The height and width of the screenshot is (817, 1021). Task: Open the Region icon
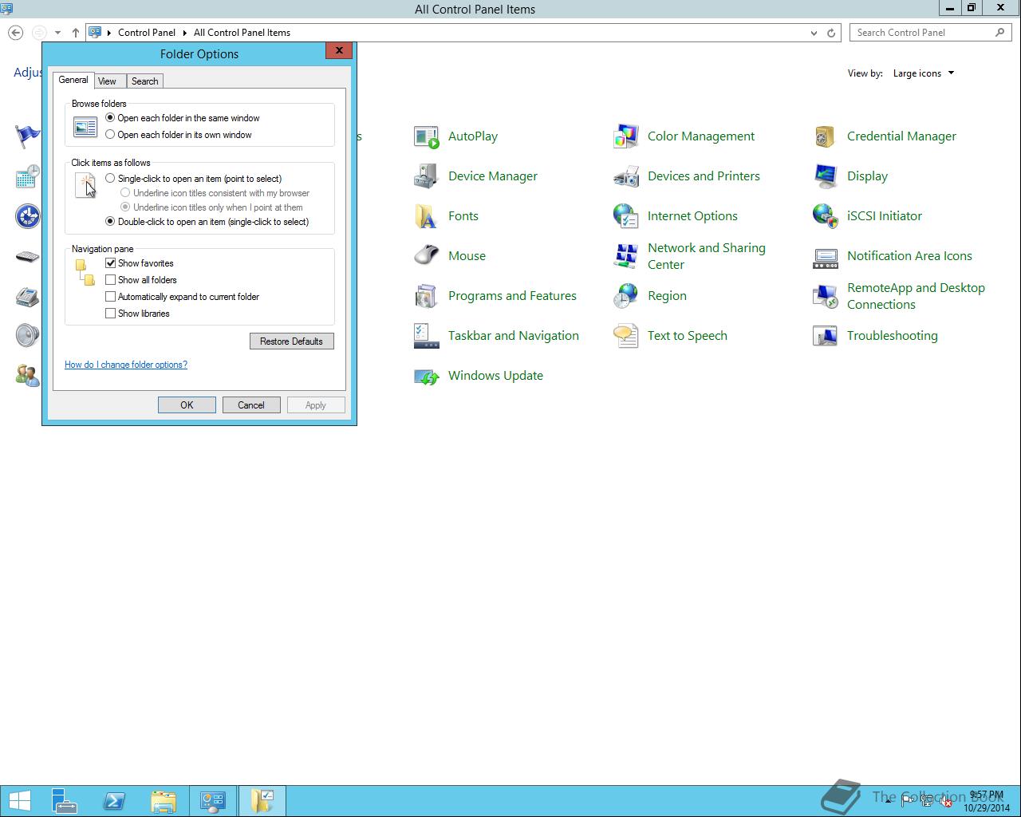[x=626, y=296]
